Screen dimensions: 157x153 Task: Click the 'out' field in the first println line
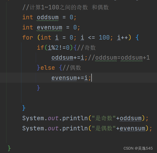53,118
